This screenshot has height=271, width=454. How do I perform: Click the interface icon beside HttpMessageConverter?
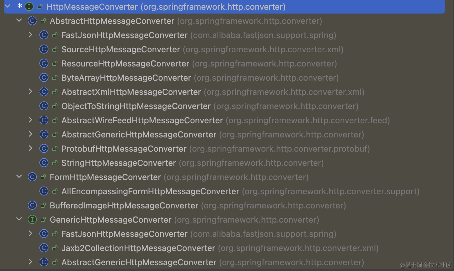click(29, 6)
